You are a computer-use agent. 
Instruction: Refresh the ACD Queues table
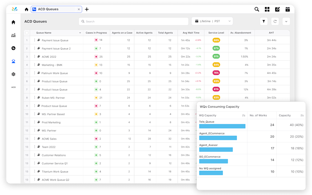[275, 21]
